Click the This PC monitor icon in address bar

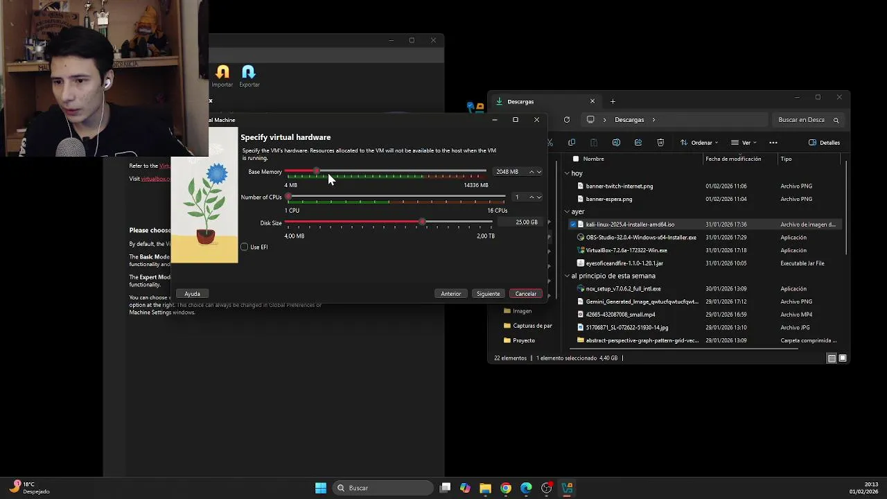pyautogui.click(x=590, y=120)
